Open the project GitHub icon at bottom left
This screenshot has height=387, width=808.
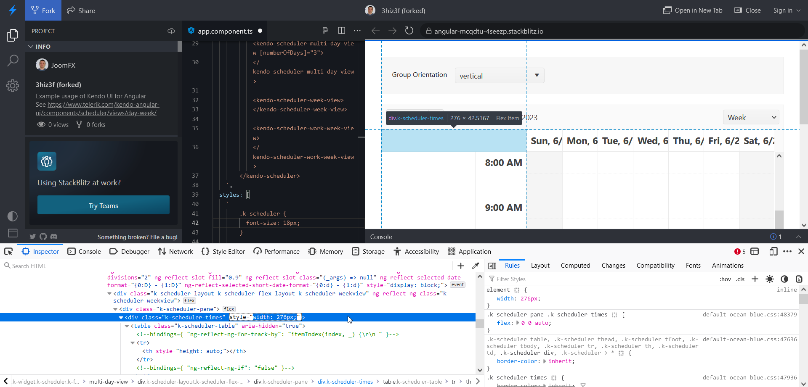tap(43, 237)
